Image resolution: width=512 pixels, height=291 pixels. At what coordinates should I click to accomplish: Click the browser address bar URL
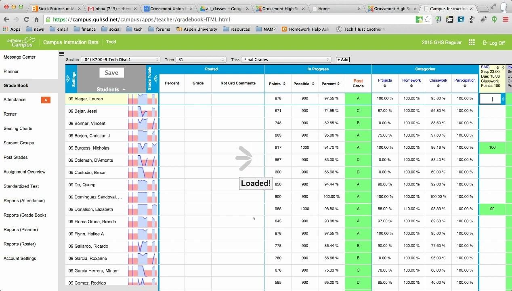[141, 19]
